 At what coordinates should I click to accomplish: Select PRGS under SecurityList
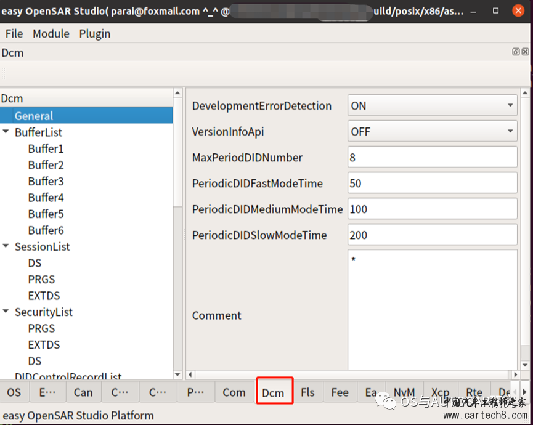41,328
